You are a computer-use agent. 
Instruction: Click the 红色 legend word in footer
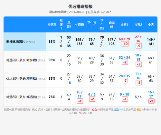pyautogui.click(x=94, y=110)
